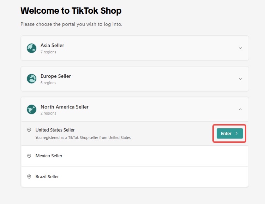Click the '6 regions' label under Europe
This screenshot has height=204, width=265.
coord(48,83)
